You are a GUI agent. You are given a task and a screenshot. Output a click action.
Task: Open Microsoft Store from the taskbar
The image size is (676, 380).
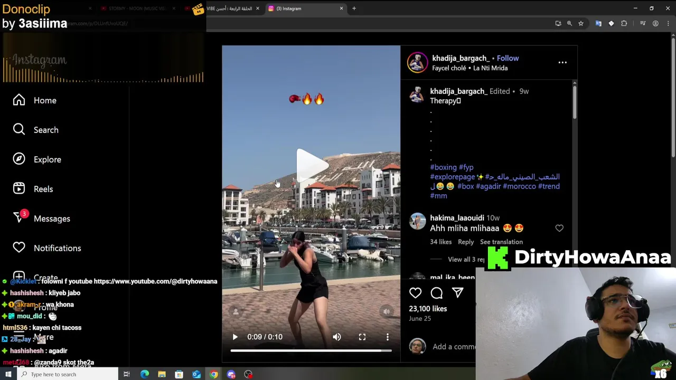pyautogui.click(x=179, y=374)
